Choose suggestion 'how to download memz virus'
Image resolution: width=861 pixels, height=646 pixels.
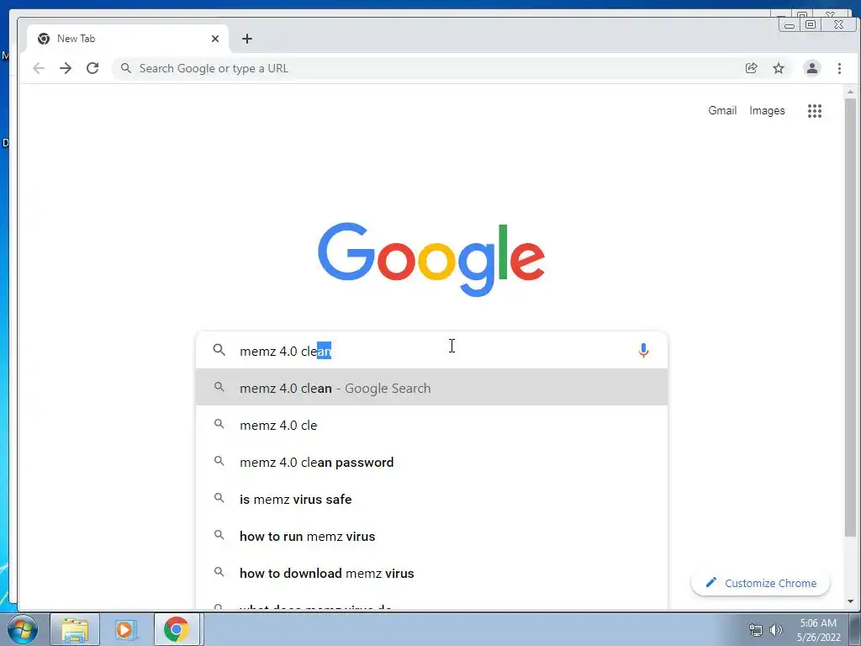click(x=431, y=573)
